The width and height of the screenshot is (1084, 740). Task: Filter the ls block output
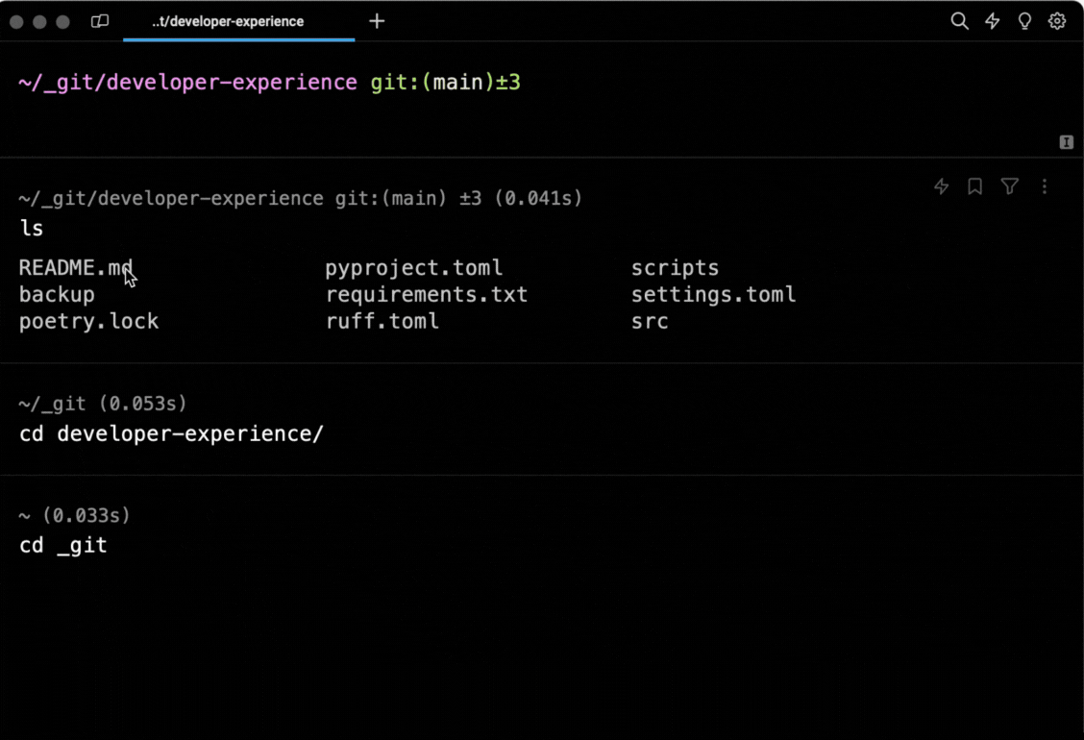point(1009,186)
